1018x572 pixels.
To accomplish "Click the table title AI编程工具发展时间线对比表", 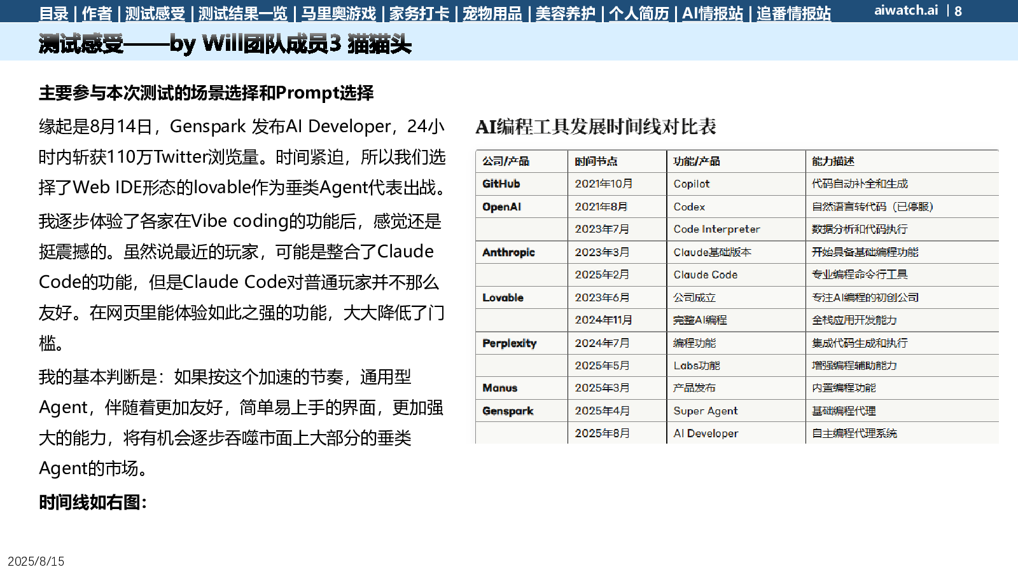I will (596, 126).
